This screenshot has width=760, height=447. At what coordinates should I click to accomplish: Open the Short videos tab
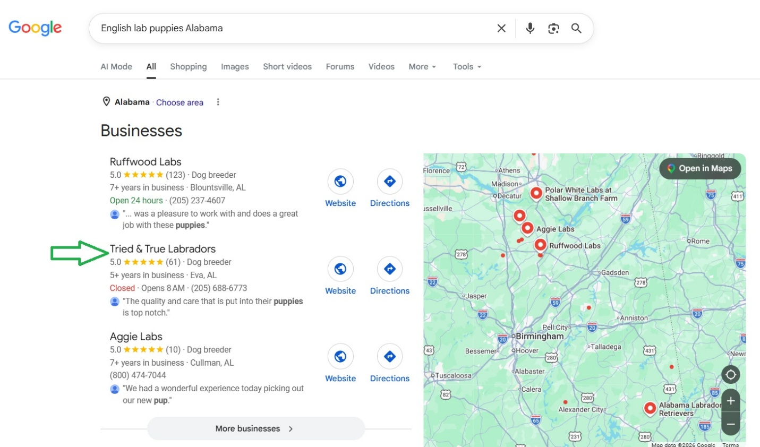287,66
